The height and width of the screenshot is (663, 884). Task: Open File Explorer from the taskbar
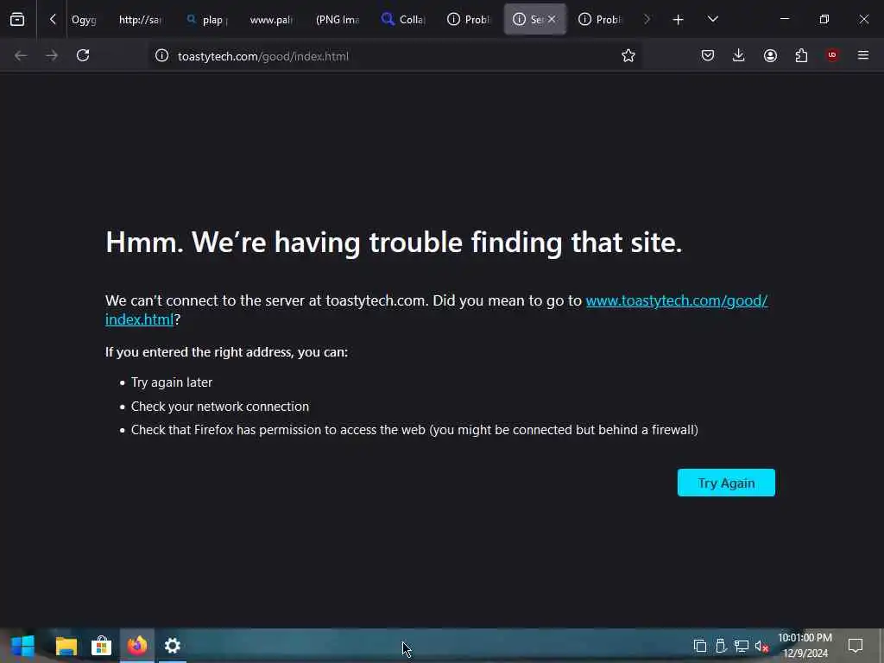pos(66,646)
